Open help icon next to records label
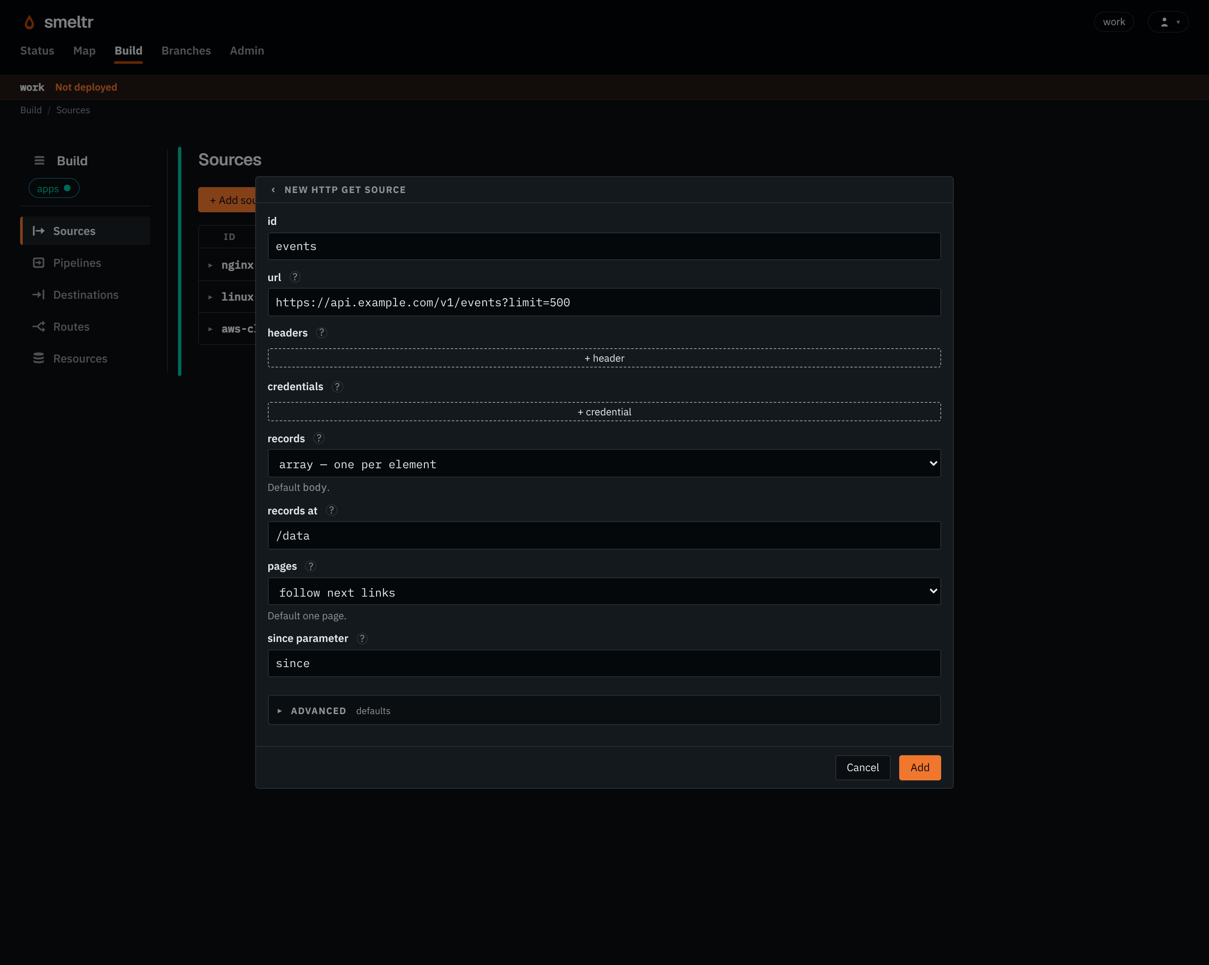Image resolution: width=1209 pixels, height=965 pixels. [319, 438]
